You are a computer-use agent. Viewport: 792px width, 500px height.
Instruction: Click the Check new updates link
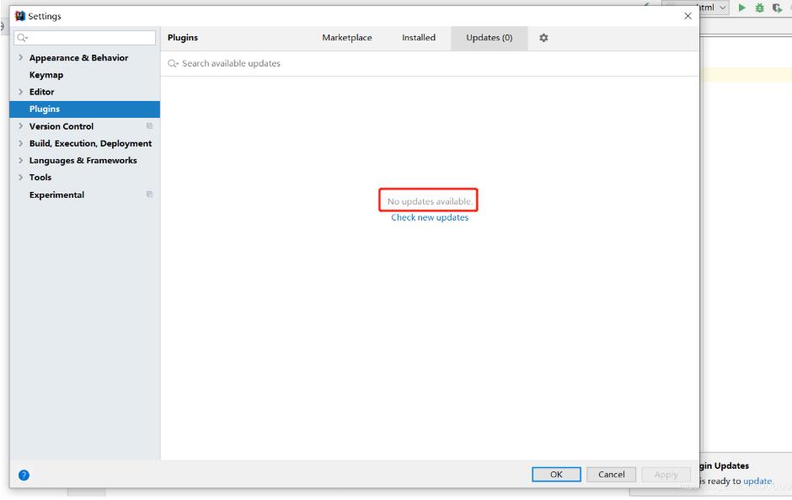tap(428, 216)
